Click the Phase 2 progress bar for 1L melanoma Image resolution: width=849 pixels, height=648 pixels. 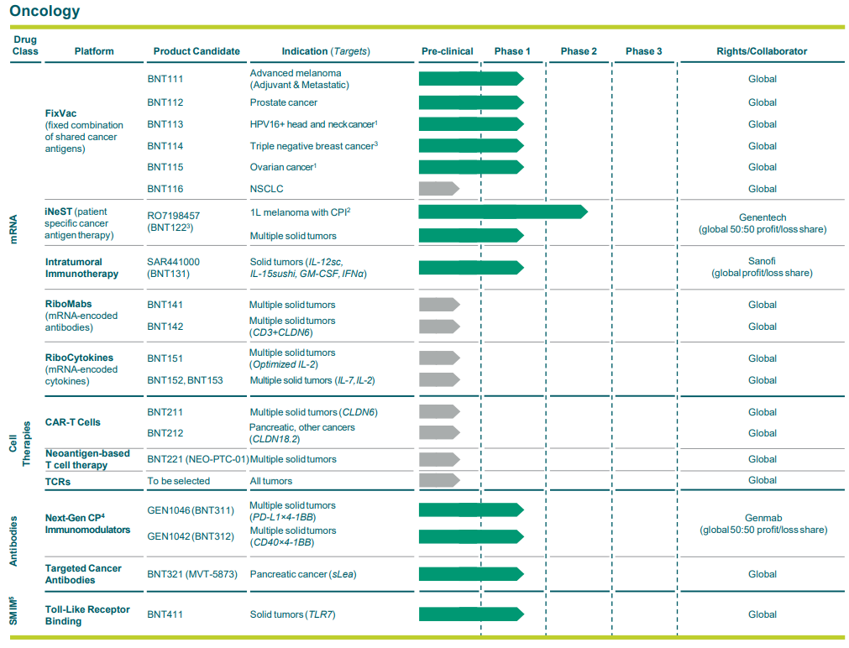(x=503, y=212)
